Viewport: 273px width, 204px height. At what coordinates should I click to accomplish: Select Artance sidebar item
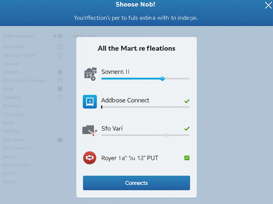10,72
